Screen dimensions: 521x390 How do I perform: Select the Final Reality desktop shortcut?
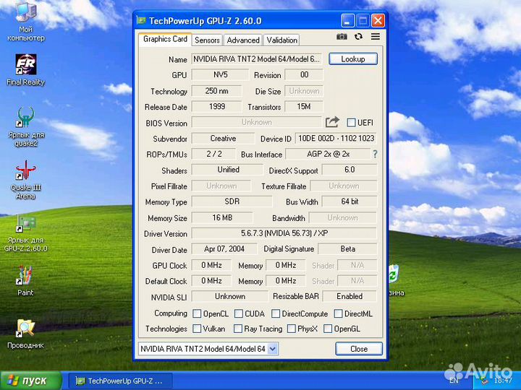[25, 70]
